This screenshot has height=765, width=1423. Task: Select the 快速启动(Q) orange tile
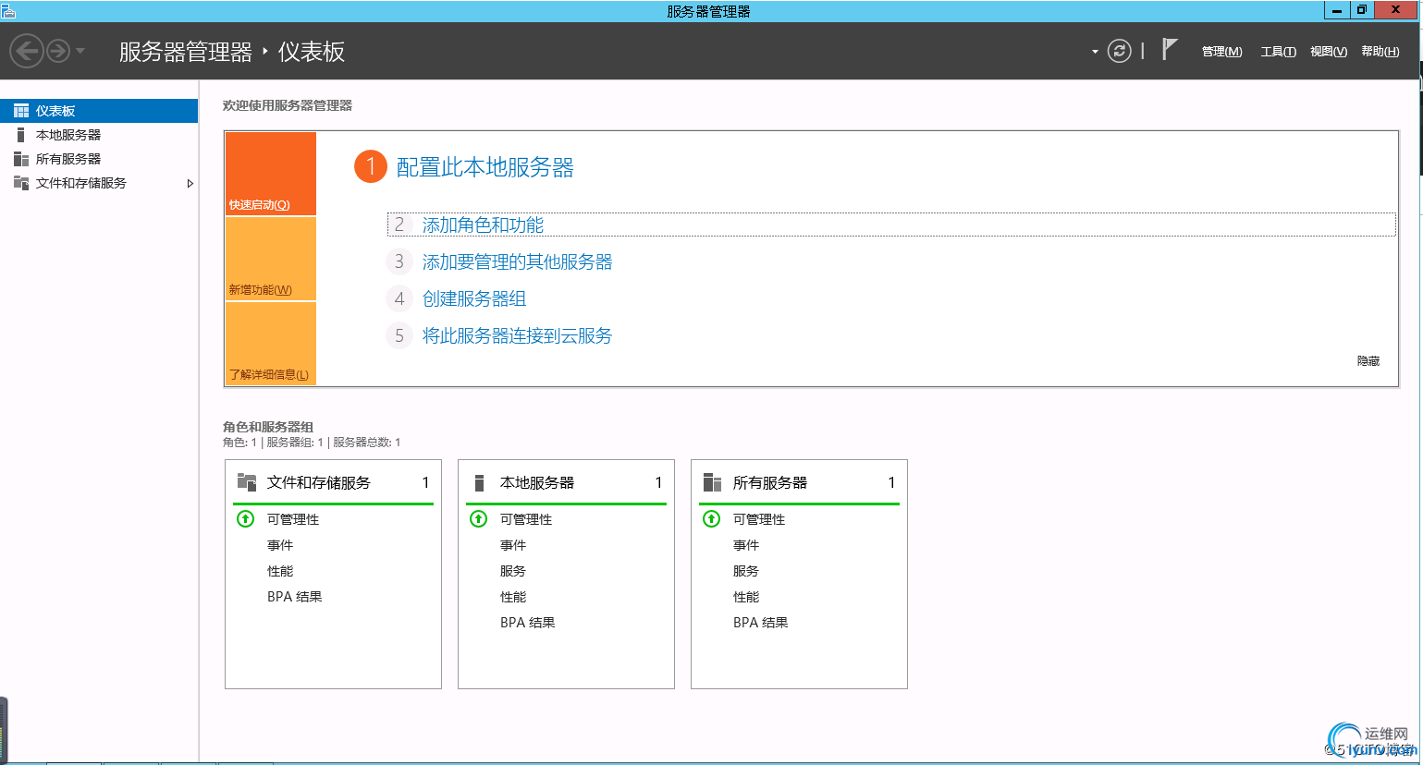click(270, 174)
